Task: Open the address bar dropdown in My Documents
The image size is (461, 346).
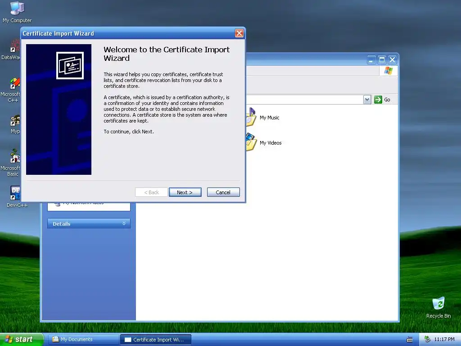Action: click(x=367, y=100)
